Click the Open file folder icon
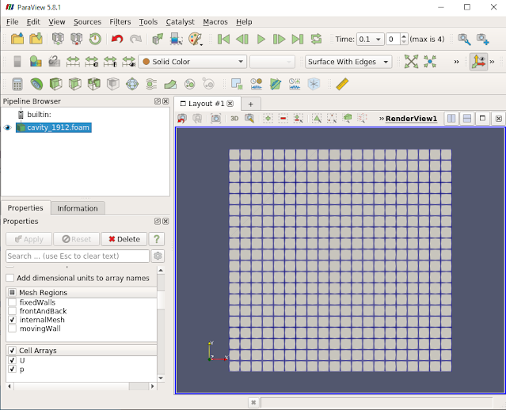The width and height of the screenshot is (506, 410). pos(17,39)
